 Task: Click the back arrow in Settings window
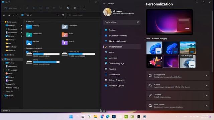pyautogui.click(x=104, y=4)
